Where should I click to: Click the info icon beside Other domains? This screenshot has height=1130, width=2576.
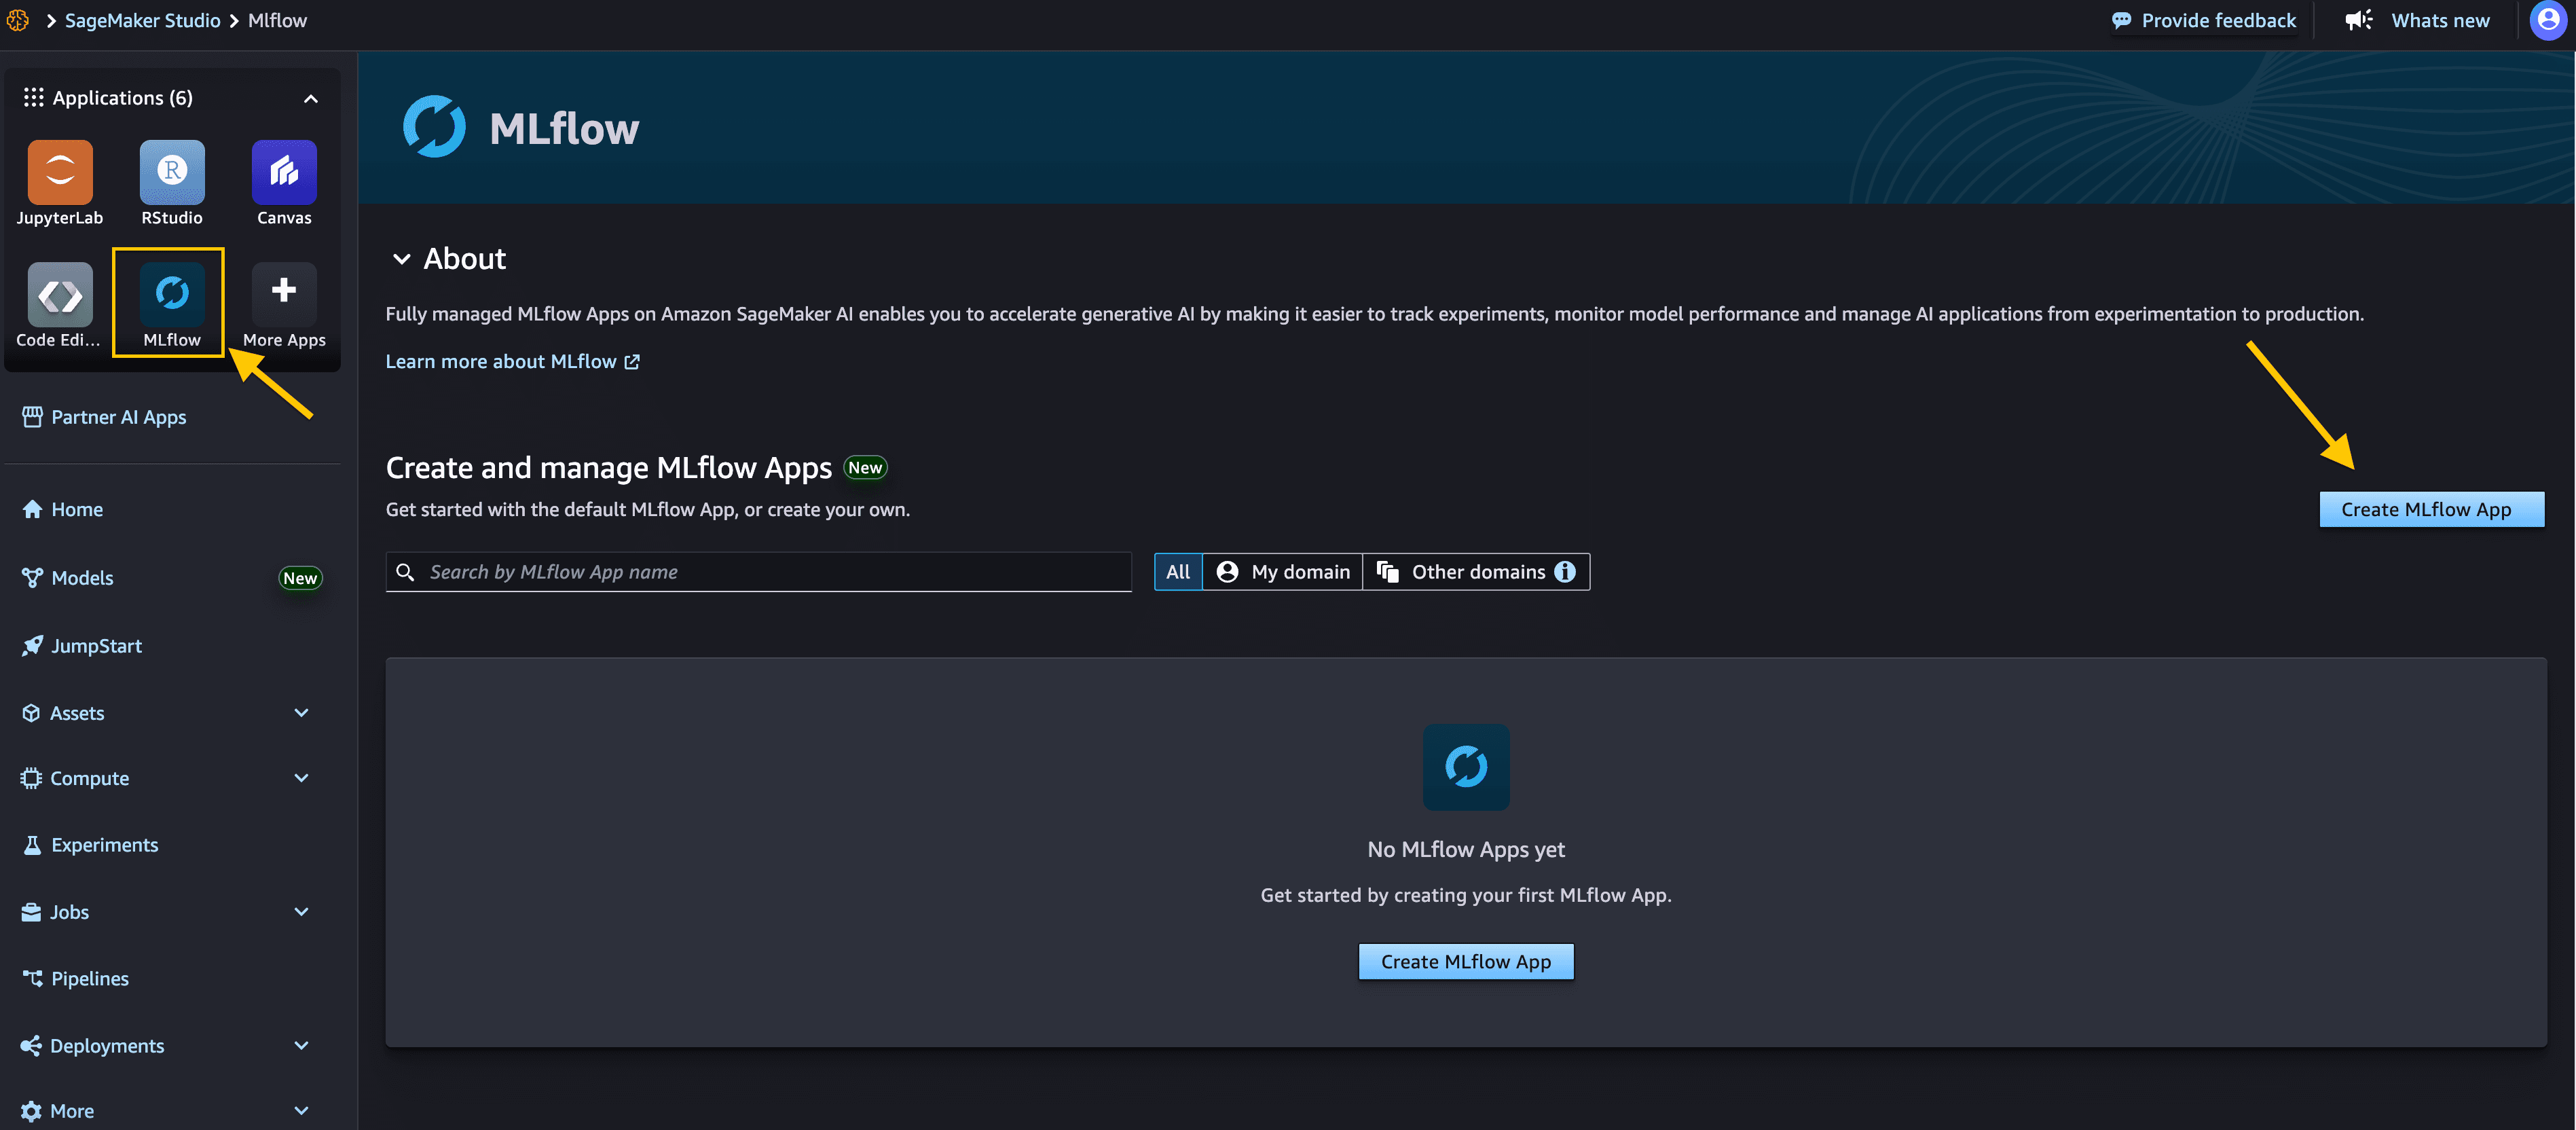tap(1565, 571)
